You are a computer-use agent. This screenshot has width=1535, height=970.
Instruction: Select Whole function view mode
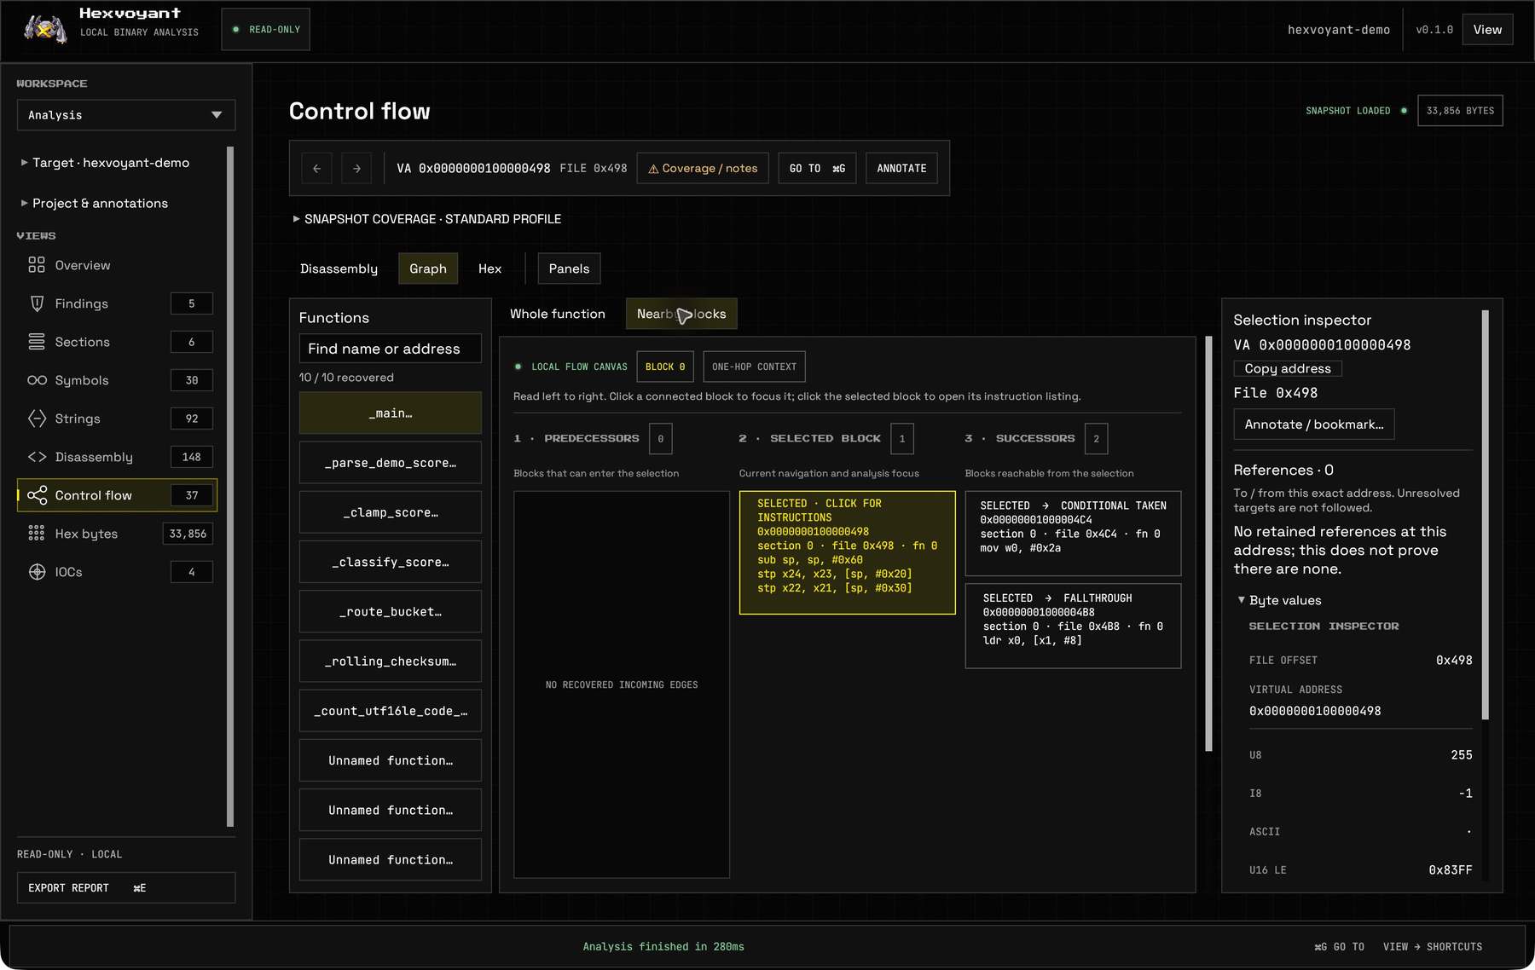(558, 314)
